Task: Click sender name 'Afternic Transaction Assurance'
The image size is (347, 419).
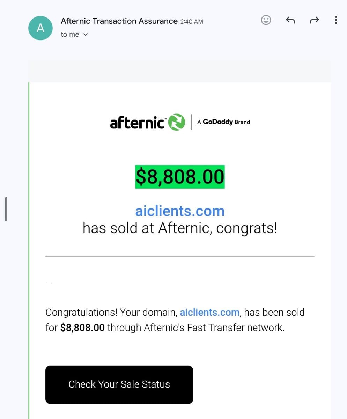Action: pyautogui.click(x=119, y=21)
